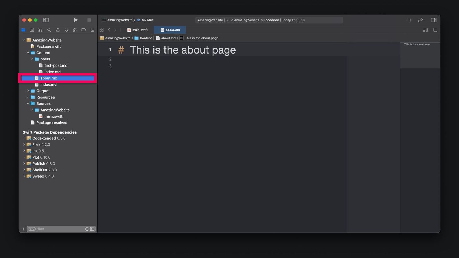Select the Symbol navigator icon
The width and height of the screenshot is (459, 258).
[40, 30]
